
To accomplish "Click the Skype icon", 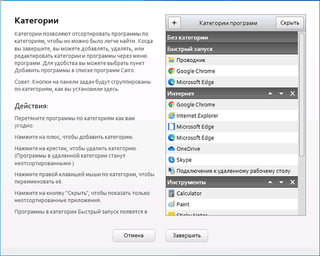I will 171,160.
